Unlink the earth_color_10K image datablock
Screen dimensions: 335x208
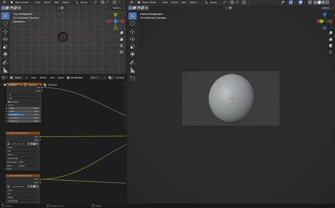coord(37,144)
